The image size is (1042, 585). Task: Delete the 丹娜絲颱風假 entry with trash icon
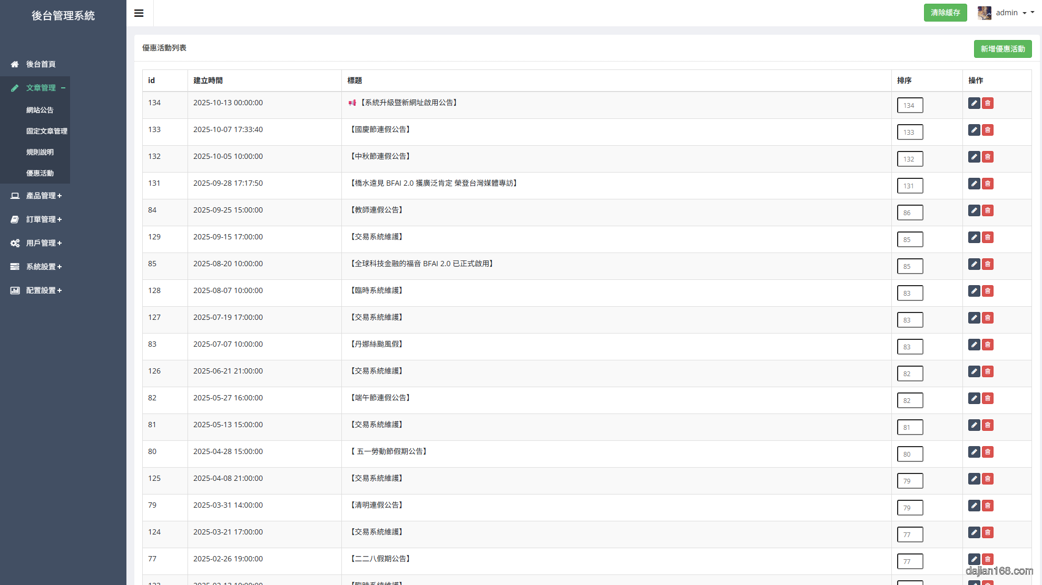click(x=988, y=345)
